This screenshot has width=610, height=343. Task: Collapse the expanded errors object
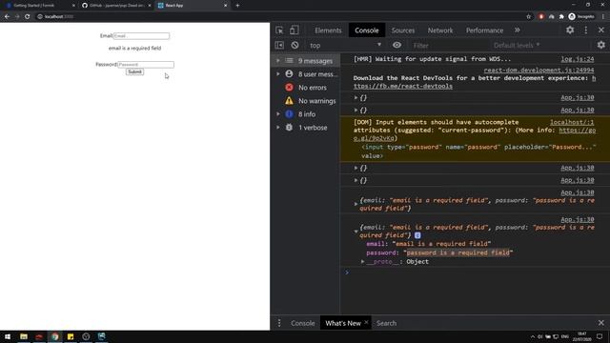tap(356, 231)
